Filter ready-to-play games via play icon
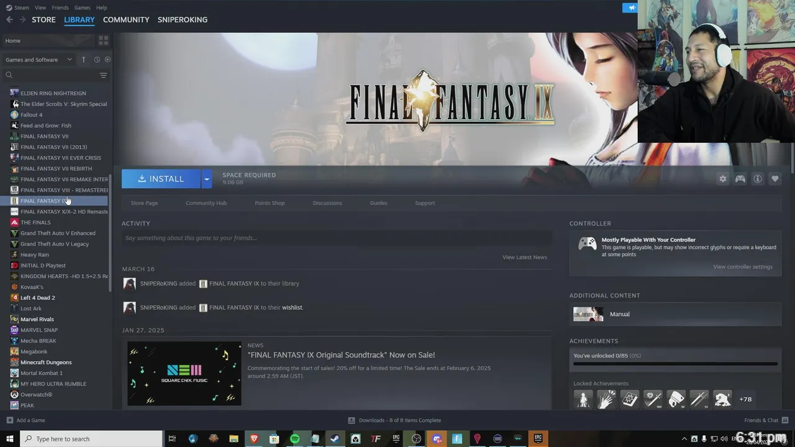Viewport: 795px width, 447px height. tap(107, 60)
